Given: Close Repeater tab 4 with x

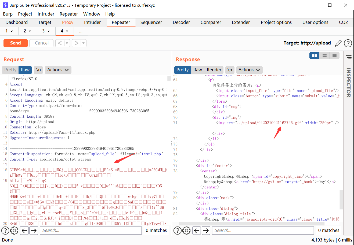Looking at the screenshot, I should tap(67, 31).
